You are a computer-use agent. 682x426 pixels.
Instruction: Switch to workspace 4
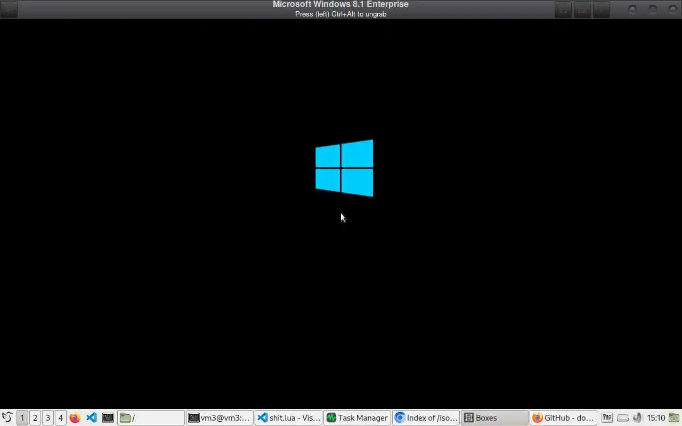(x=60, y=417)
